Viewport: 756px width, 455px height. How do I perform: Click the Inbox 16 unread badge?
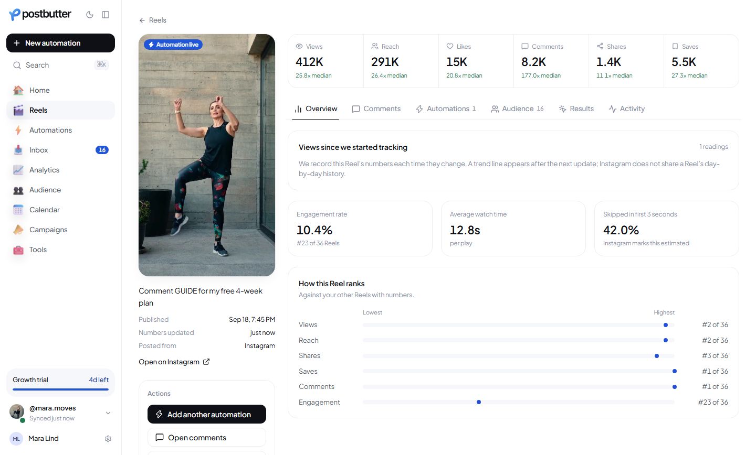click(x=102, y=150)
